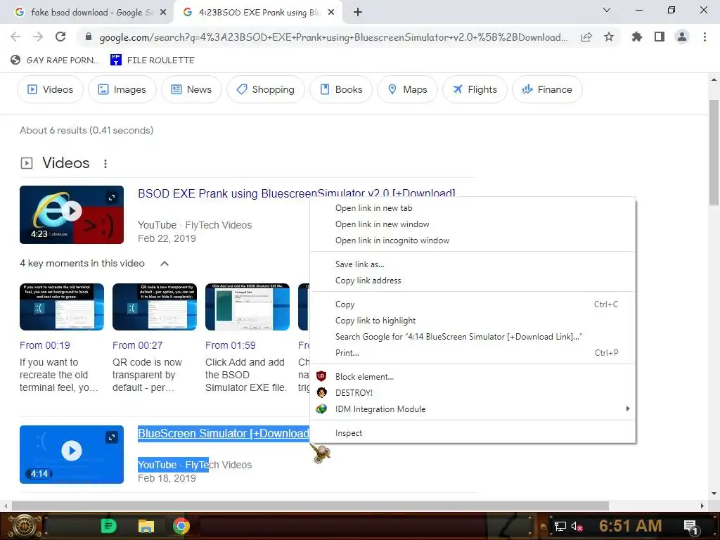
Task: Open the key moment thumbnail From 01:59
Action: pyautogui.click(x=247, y=307)
